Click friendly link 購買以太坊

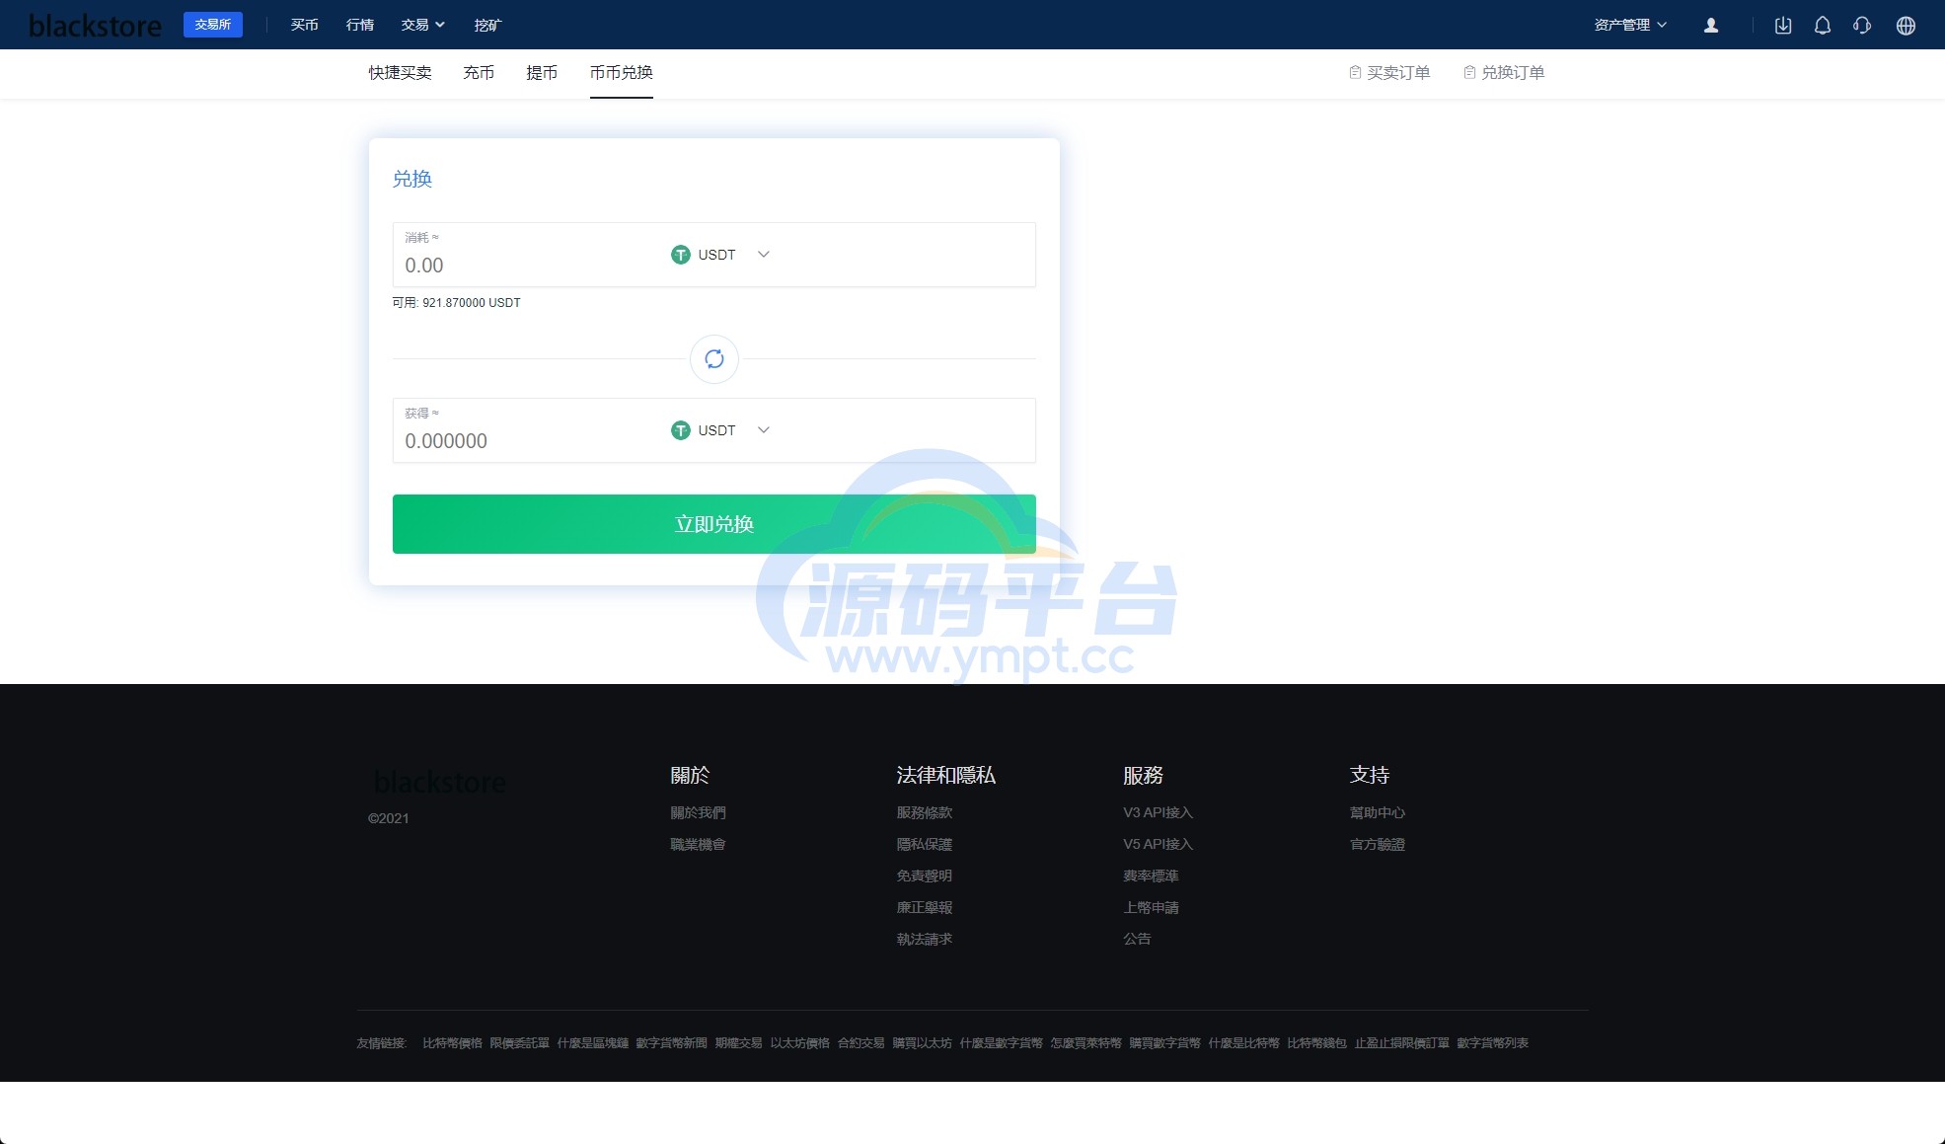(x=922, y=1043)
